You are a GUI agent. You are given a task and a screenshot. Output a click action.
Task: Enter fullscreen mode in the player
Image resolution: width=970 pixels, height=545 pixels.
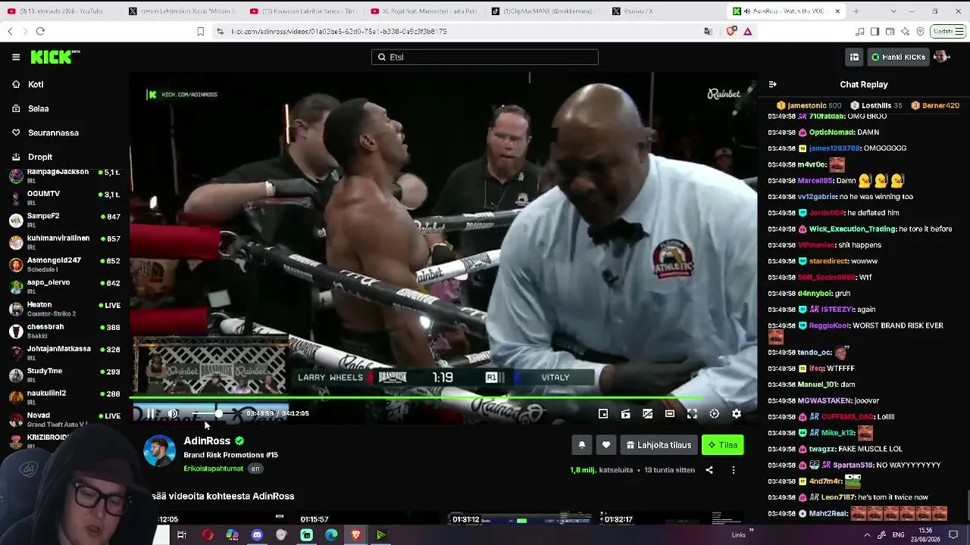pyautogui.click(x=692, y=413)
